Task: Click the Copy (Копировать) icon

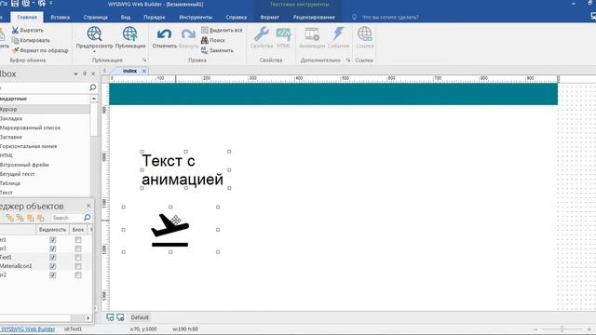Action: coord(15,40)
